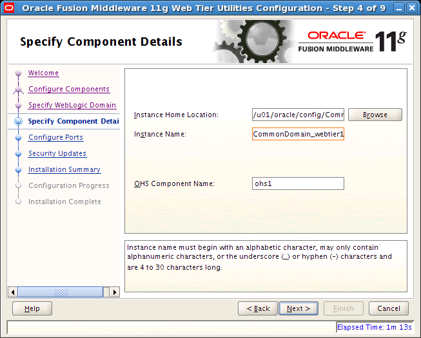421x338 pixels.
Task: Click the disabled Finish button
Action: point(344,308)
